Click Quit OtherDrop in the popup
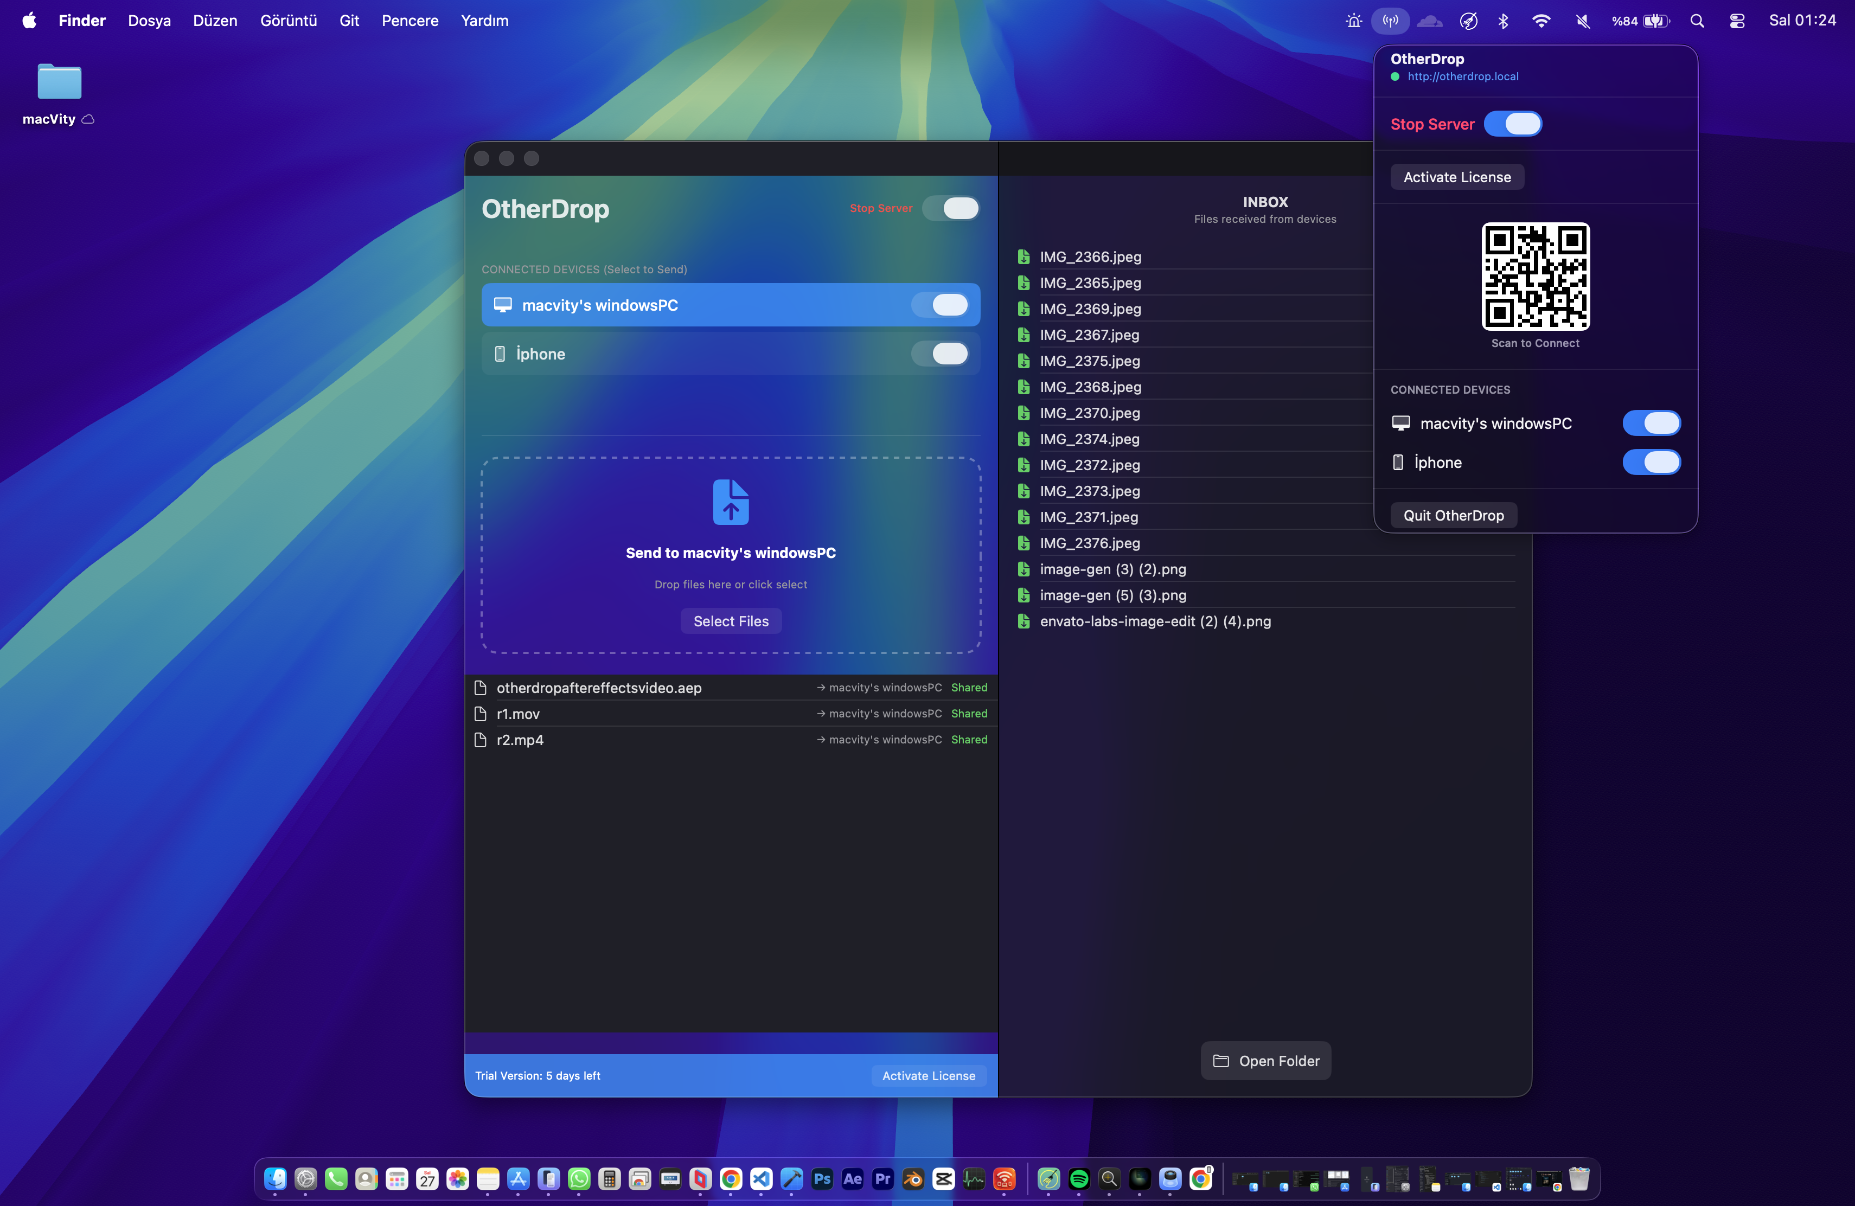 pyautogui.click(x=1453, y=515)
